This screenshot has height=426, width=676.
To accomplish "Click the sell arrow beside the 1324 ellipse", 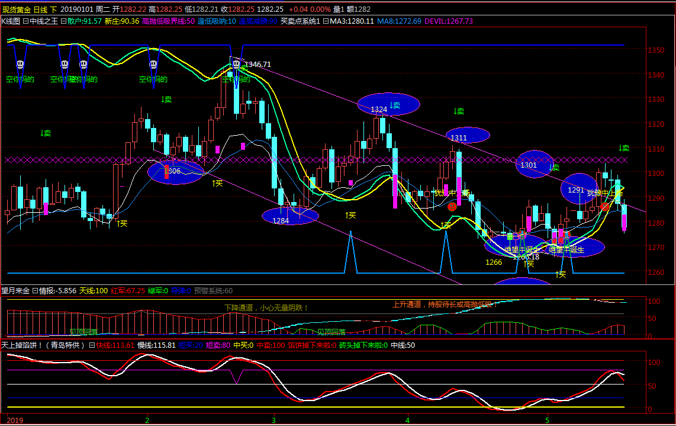I will click(x=395, y=105).
